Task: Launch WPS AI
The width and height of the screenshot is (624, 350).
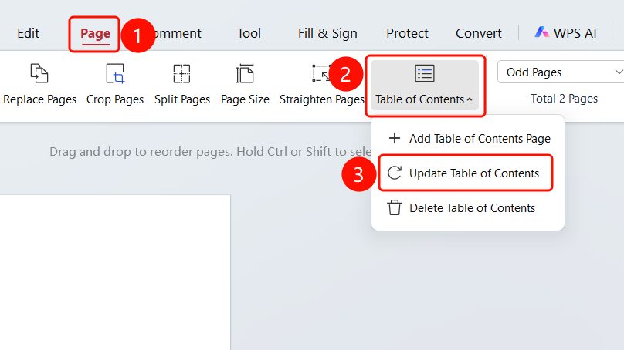Action: pos(565,33)
